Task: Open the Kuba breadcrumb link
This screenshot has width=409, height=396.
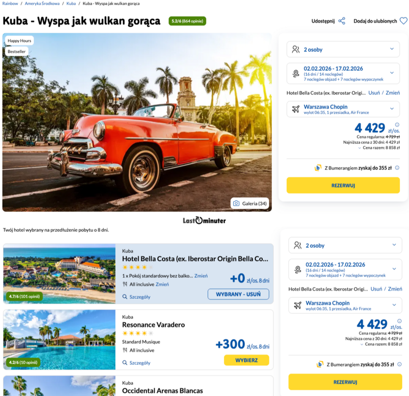Action: click(x=71, y=4)
